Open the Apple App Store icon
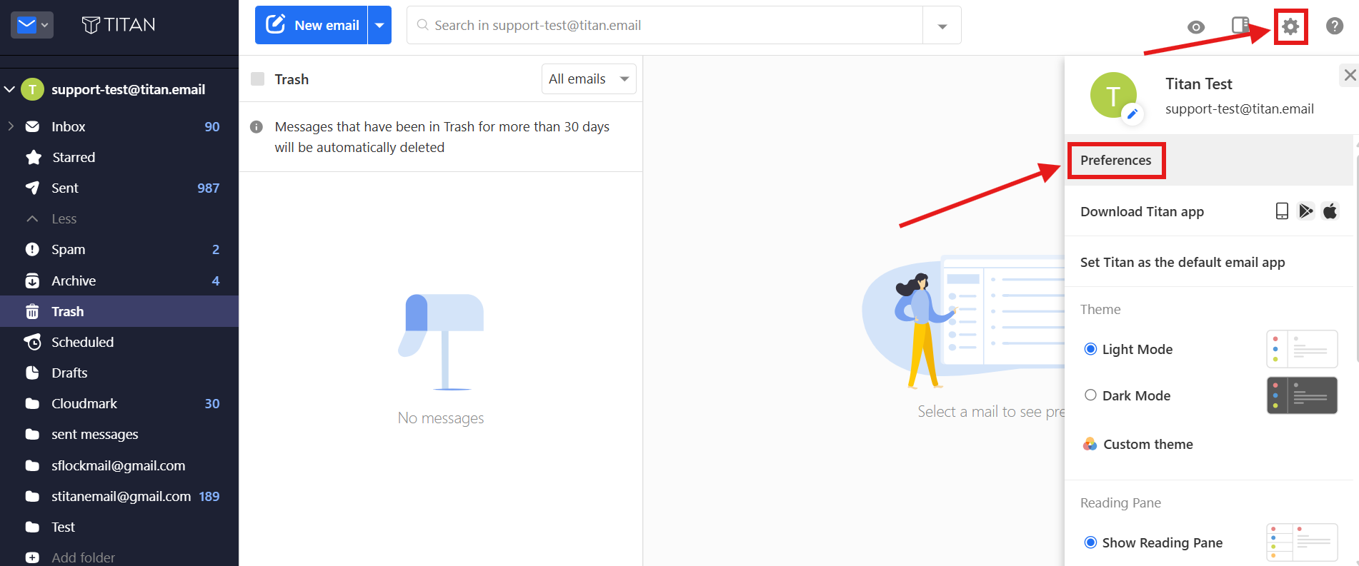 click(x=1330, y=211)
